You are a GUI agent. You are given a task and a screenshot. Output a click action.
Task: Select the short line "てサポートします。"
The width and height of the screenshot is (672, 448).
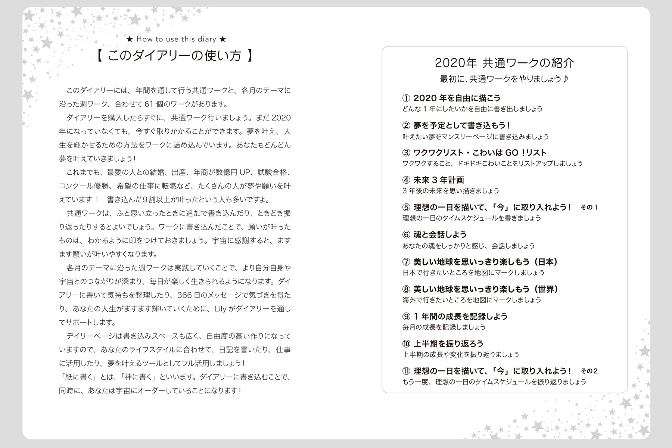point(87,322)
